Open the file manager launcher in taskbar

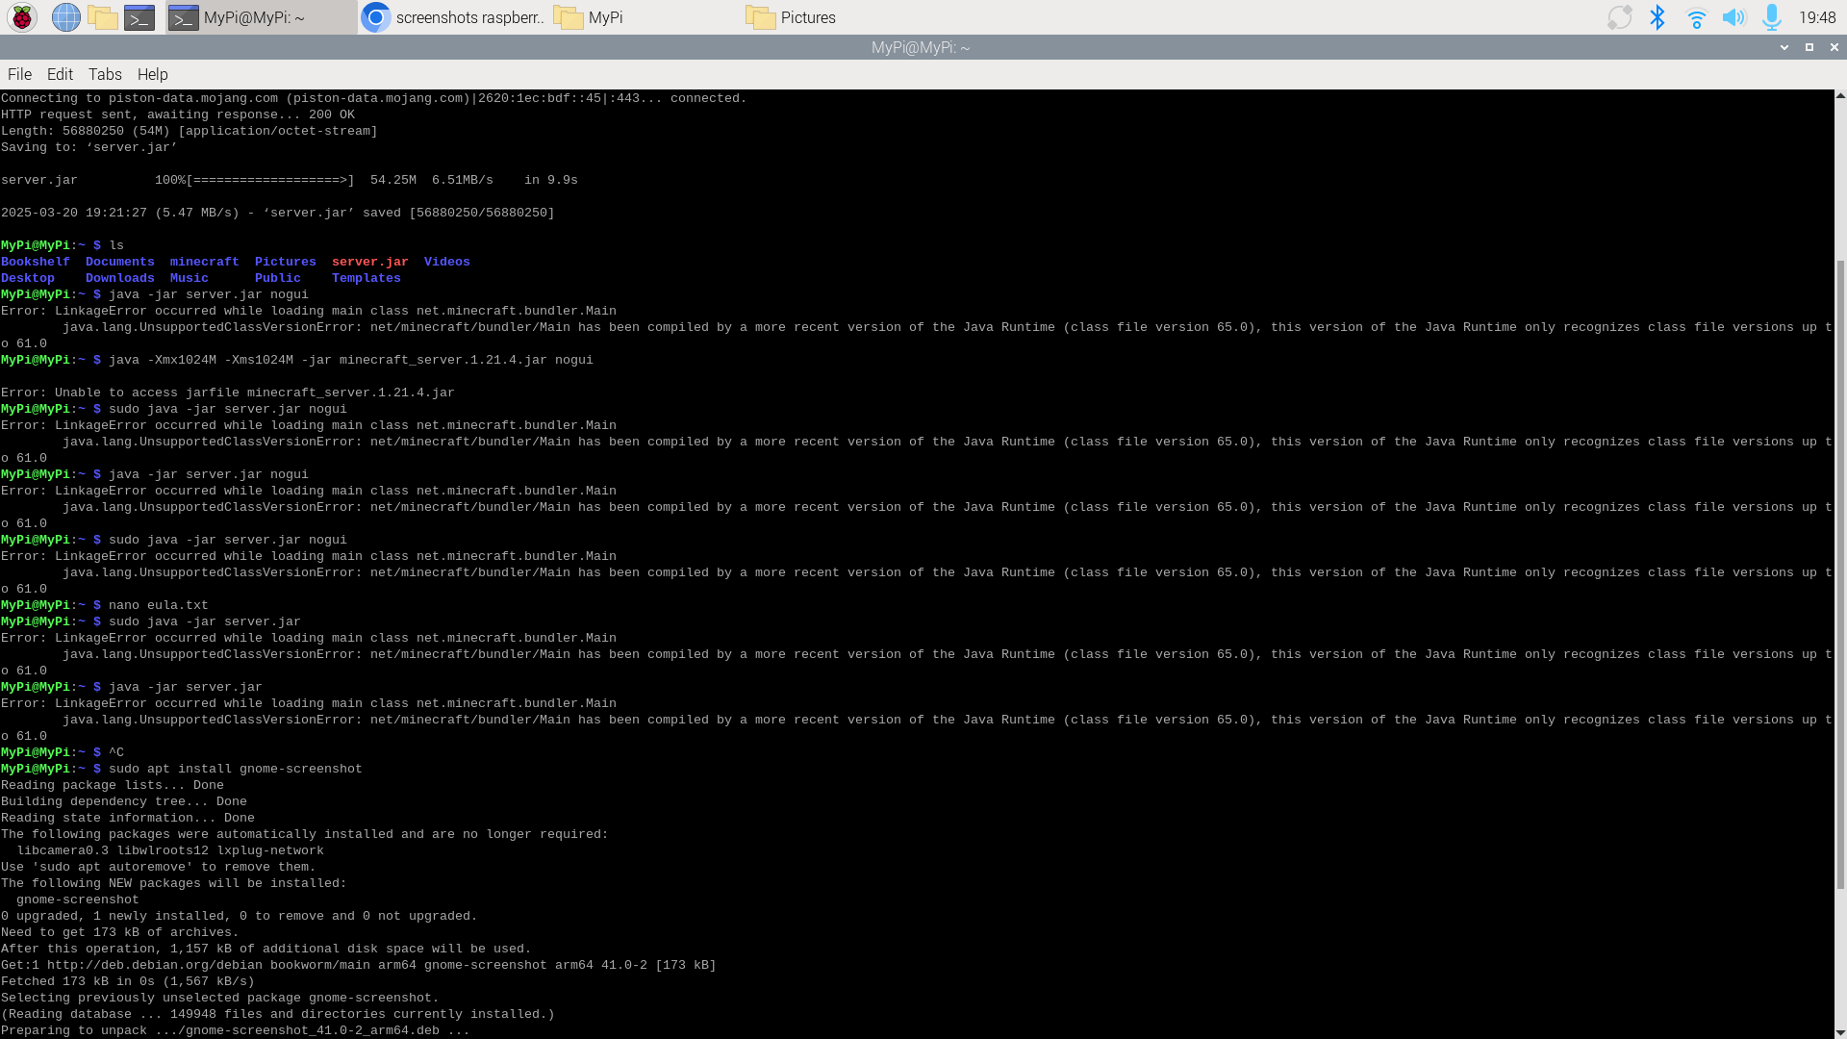click(103, 16)
